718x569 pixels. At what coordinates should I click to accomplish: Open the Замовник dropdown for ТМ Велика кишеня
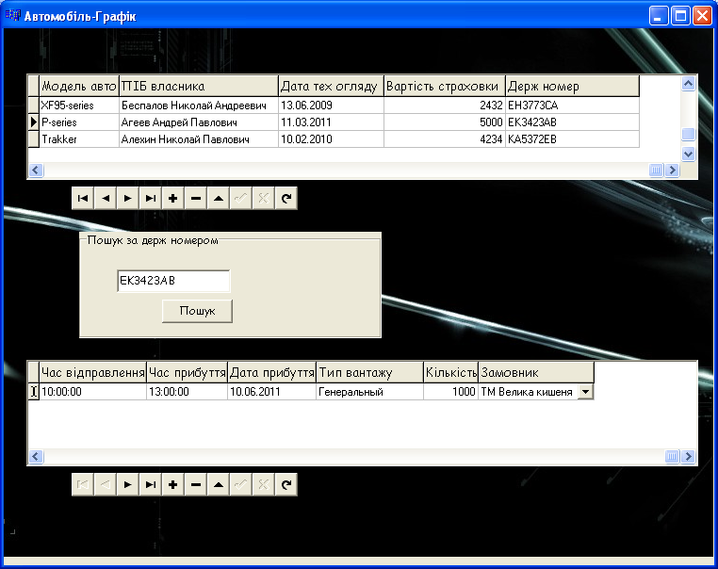[x=586, y=392]
